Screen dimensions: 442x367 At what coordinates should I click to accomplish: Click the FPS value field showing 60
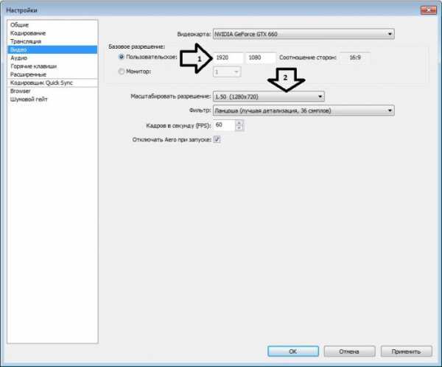pos(224,125)
